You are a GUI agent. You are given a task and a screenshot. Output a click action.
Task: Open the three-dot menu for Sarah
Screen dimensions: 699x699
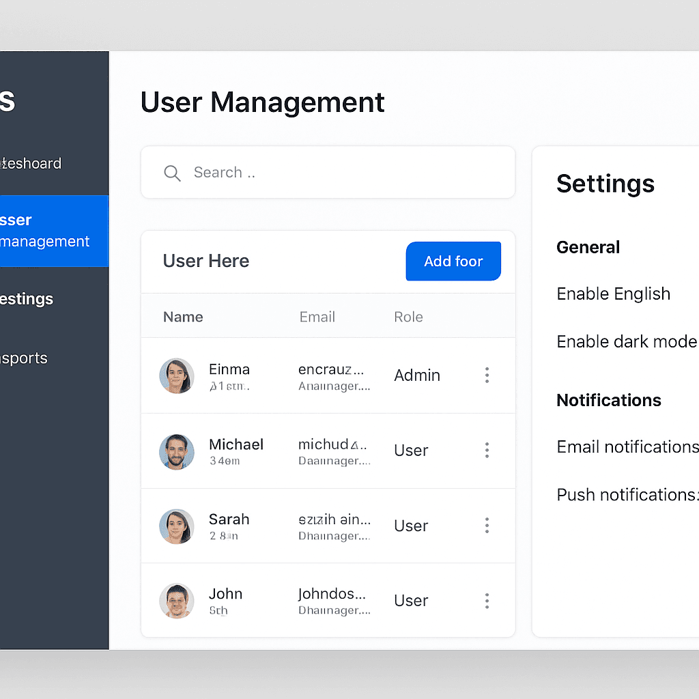[x=487, y=525]
